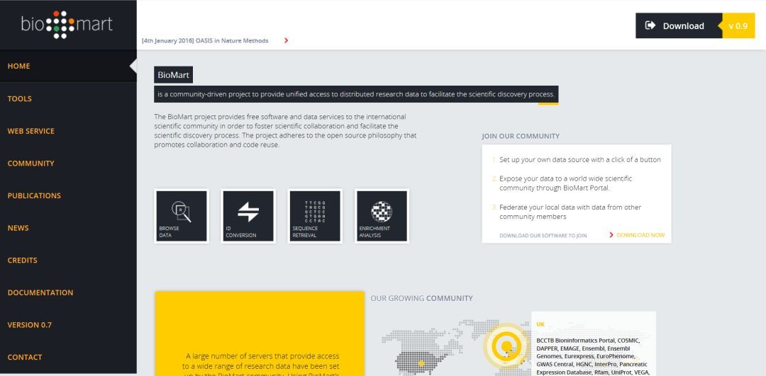Open the ID Conversion tile
Viewport: 766px width, 376px height.
point(248,216)
